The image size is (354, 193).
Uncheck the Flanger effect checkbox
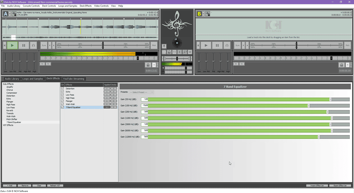pyautogui.click(x=63, y=101)
